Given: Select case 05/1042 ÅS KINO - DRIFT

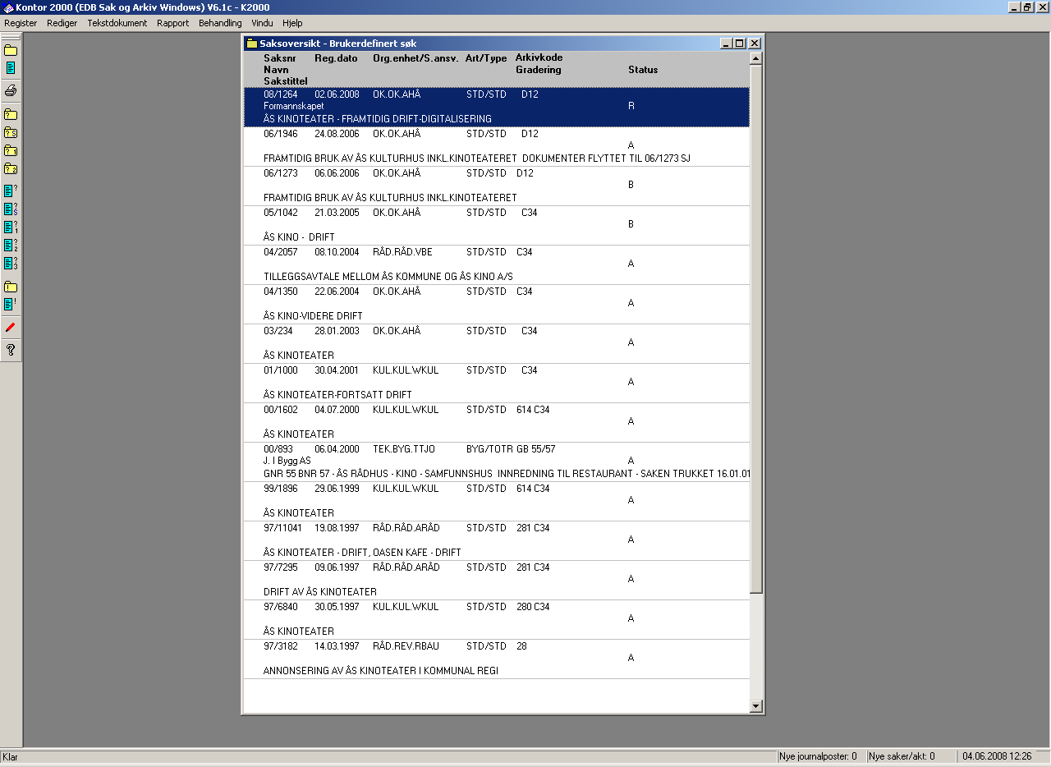Looking at the screenshot, I should click(x=497, y=225).
